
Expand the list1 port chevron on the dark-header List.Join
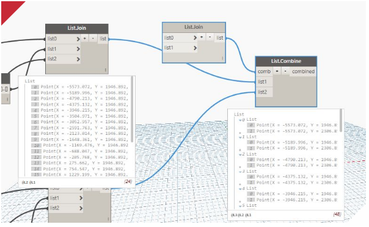coord(78,49)
